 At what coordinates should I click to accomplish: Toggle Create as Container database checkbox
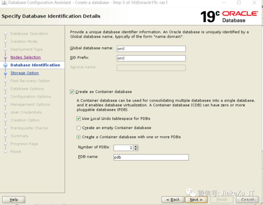click(72, 92)
